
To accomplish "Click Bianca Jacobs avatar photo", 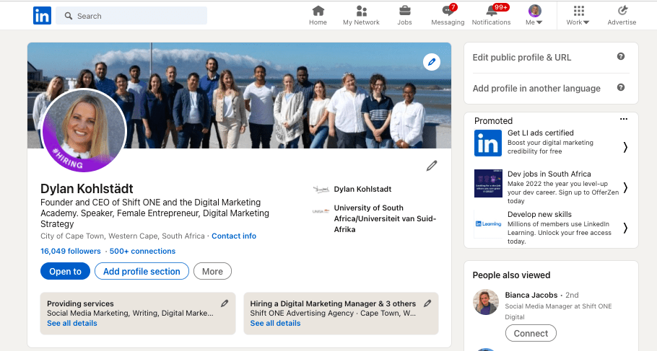I will (486, 302).
